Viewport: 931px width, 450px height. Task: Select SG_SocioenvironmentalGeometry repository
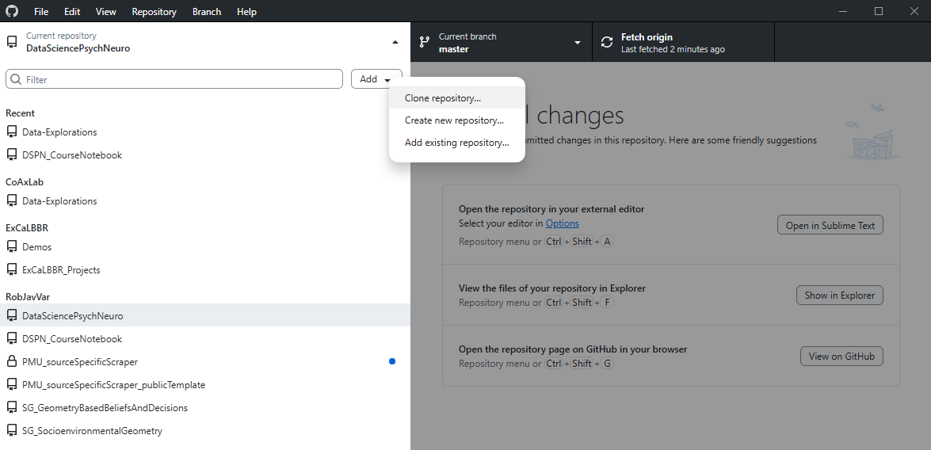[x=205, y=430]
